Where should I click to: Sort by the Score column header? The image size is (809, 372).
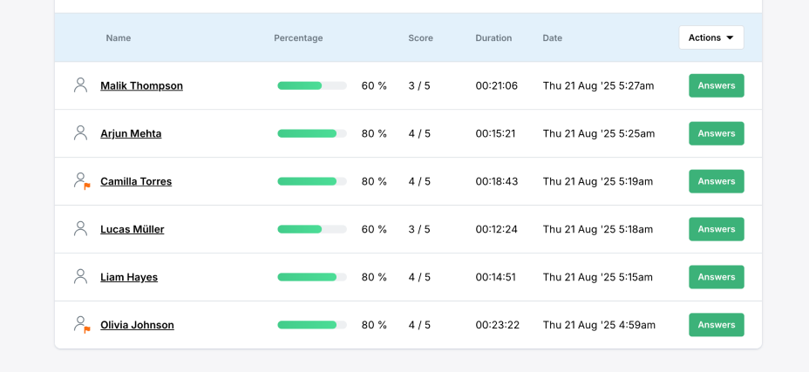tap(420, 38)
